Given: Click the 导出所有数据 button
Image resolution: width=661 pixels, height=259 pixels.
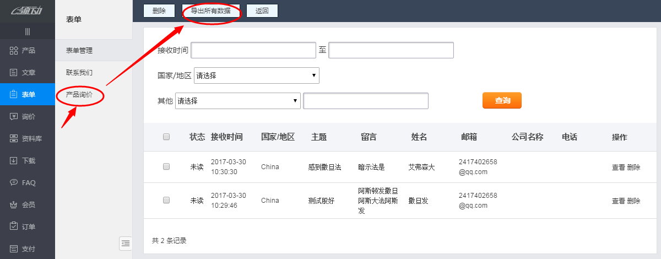Looking at the screenshot, I should coord(211,11).
